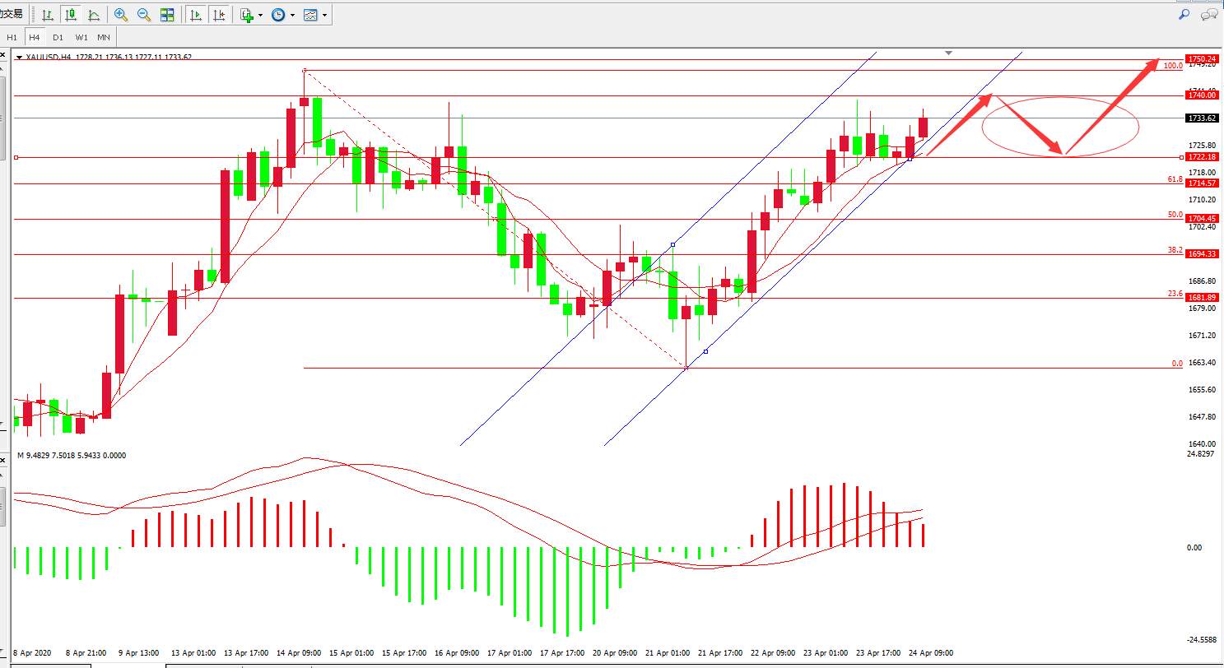Image resolution: width=1224 pixels, height=668 pixels.
Task: Click the 8 Apr 2020 date label
Action: pos(33,653)
